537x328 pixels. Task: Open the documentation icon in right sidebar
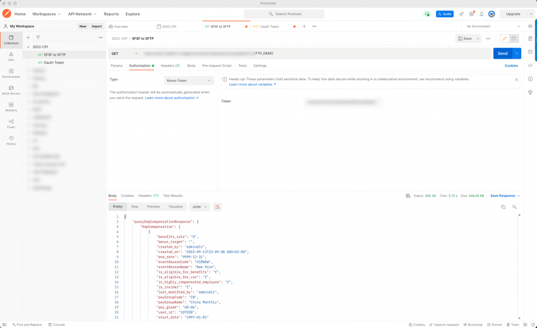click(x=530, y=38)
